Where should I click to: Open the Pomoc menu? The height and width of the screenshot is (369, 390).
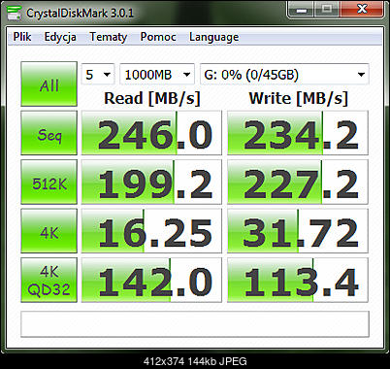point(158,37)
